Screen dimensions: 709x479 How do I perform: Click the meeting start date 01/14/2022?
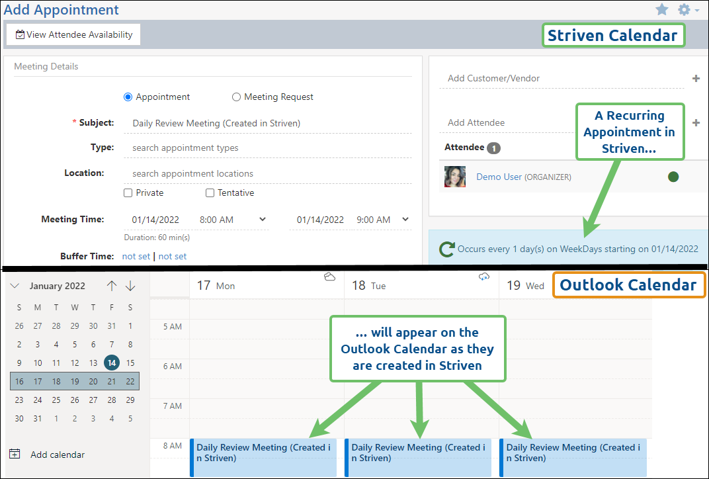155,220
